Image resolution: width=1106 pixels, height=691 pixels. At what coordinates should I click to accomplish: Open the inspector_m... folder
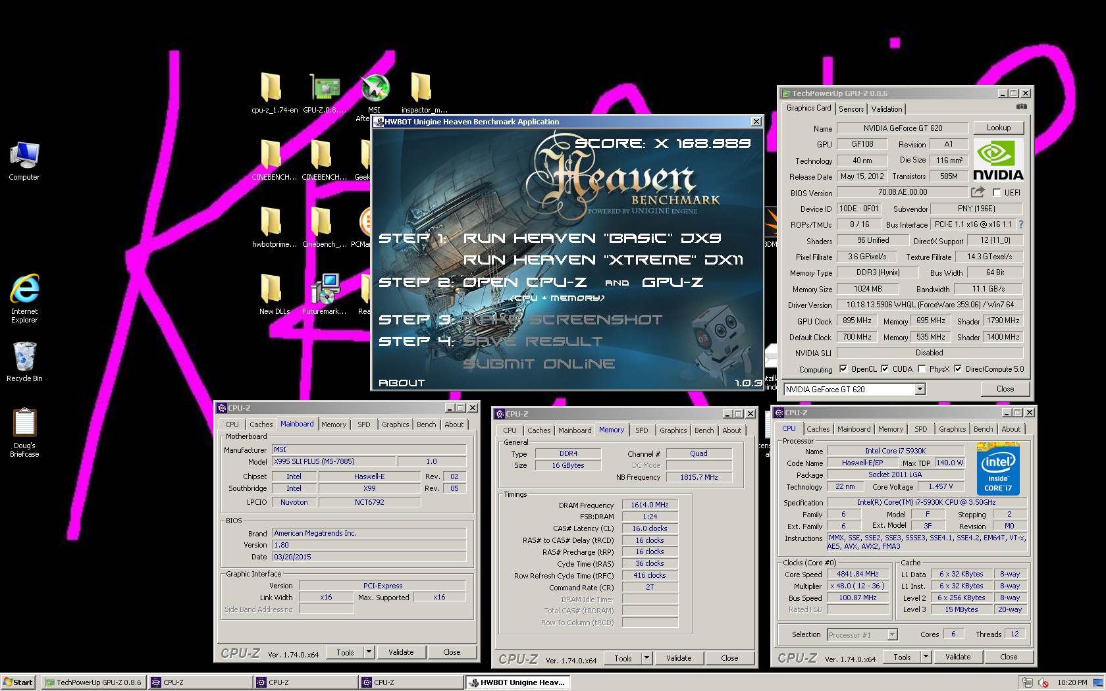(x=422, y=88)
